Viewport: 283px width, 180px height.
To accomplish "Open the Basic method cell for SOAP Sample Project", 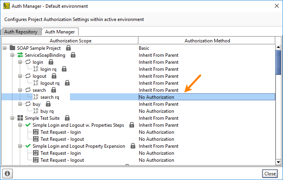I will tap(207, 48).
